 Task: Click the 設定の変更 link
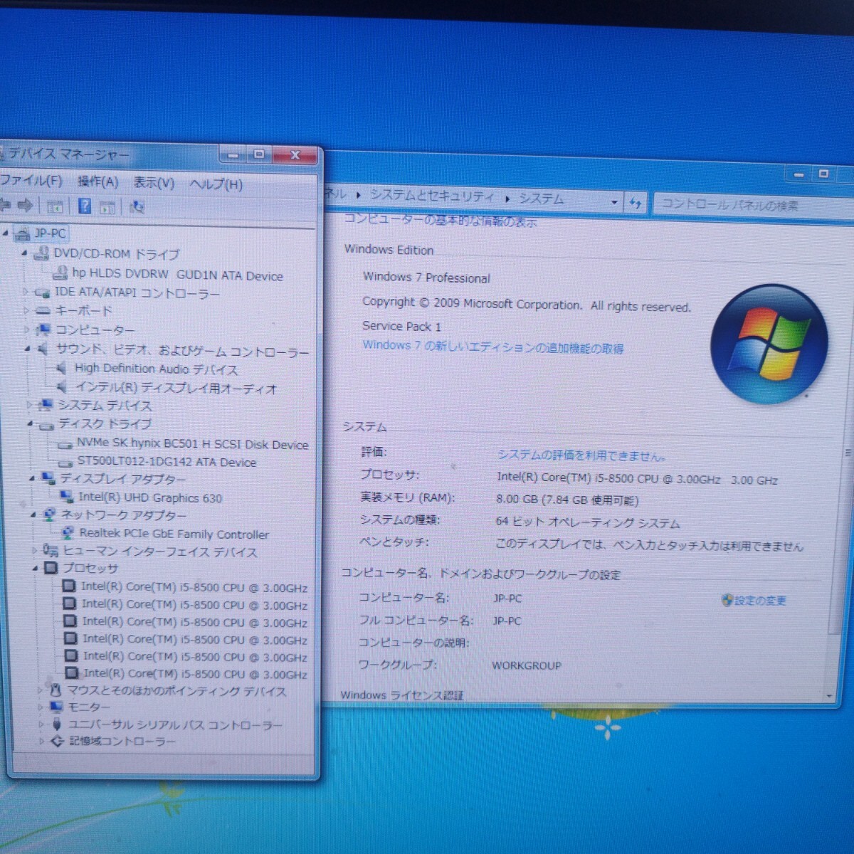760,601
